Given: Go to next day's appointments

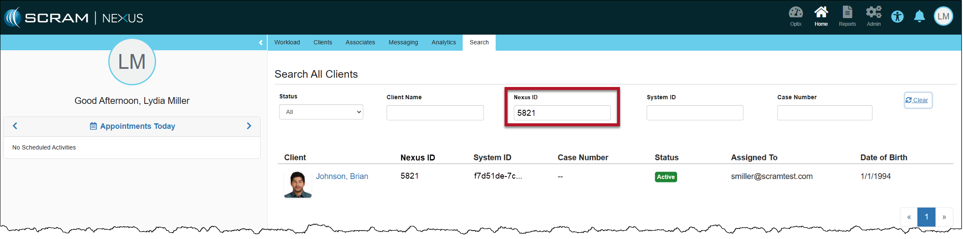Looking at the screenshot, I should 249,126.
